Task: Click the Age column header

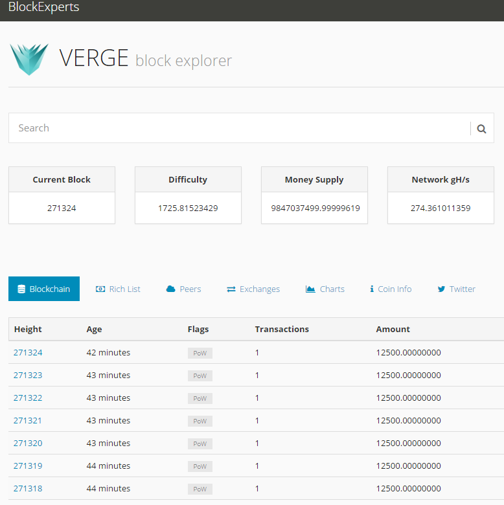Action: (94, 329)
